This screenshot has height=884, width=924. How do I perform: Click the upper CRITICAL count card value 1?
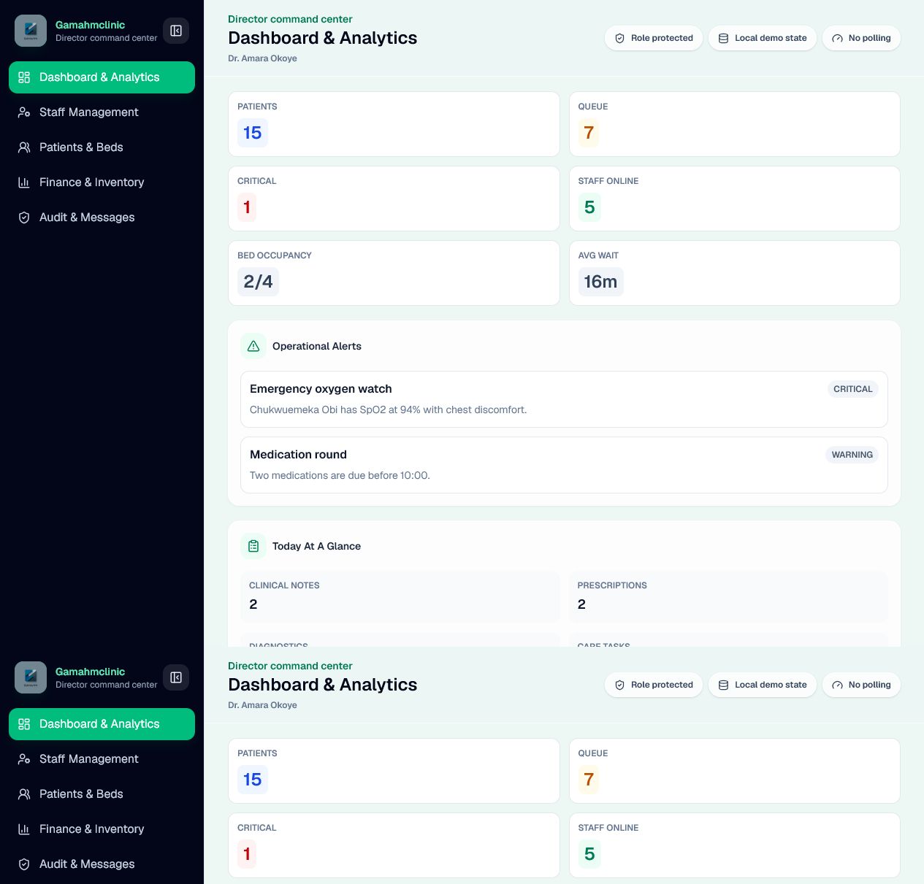247,207
